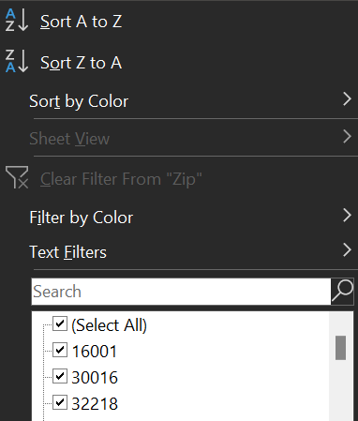Click inside the Search input field

(181, 292)
